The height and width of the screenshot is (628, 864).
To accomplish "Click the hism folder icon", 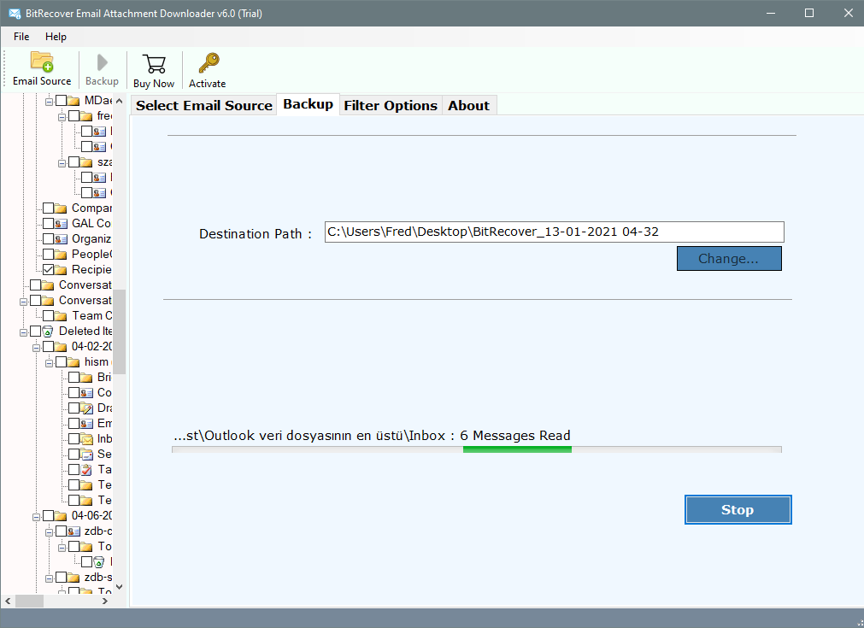I will click(x=73, y=362).
